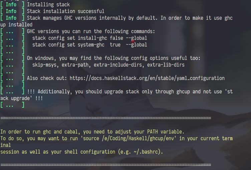Click the last empty '[ ... ]' tag

point(12,105)
